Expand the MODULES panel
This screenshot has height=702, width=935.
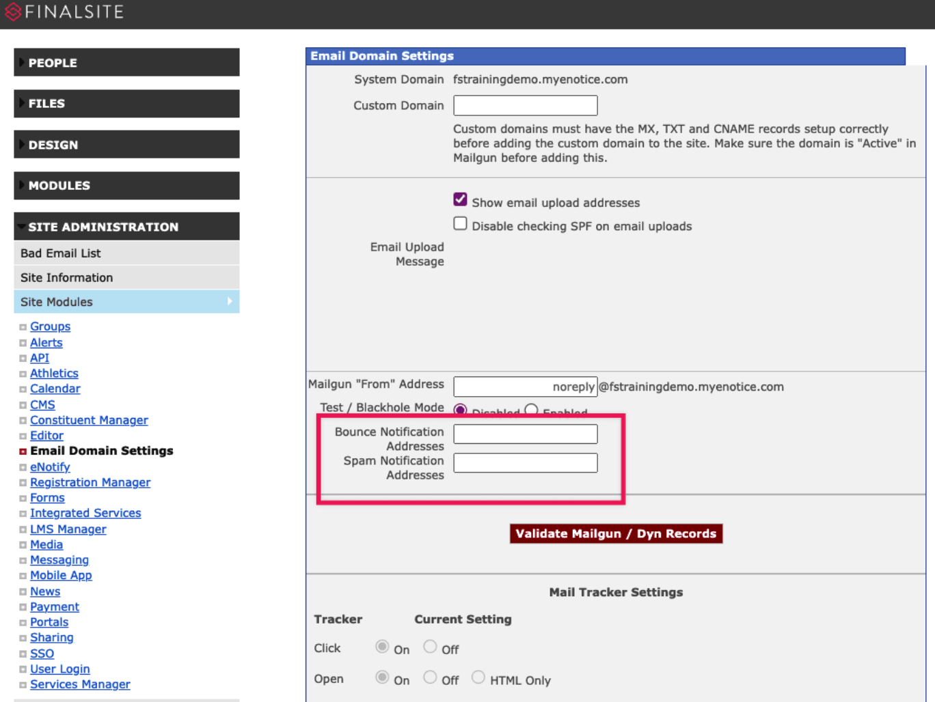[x=126, y=185]
